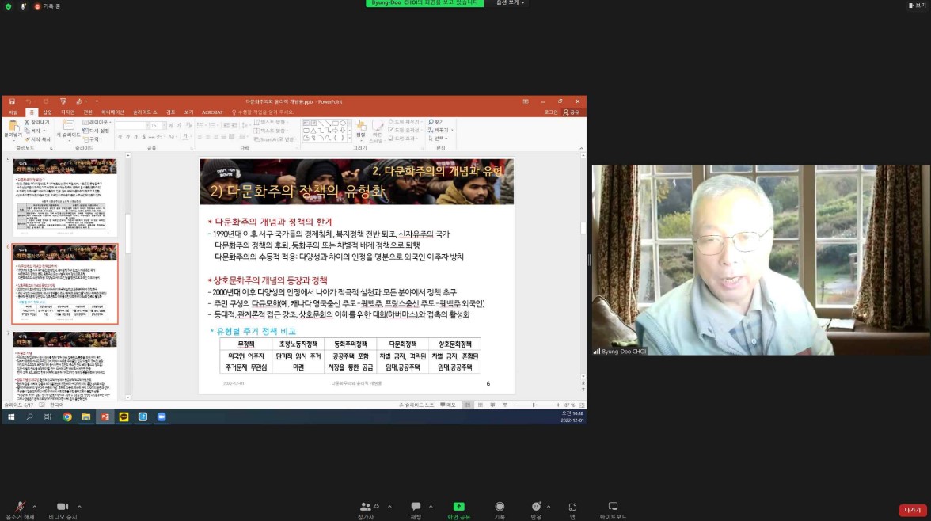This screenshot has width=931, height=521.
Task: Switch to the 애니메이션 ribbon tab
Action: tap(112, 112)
